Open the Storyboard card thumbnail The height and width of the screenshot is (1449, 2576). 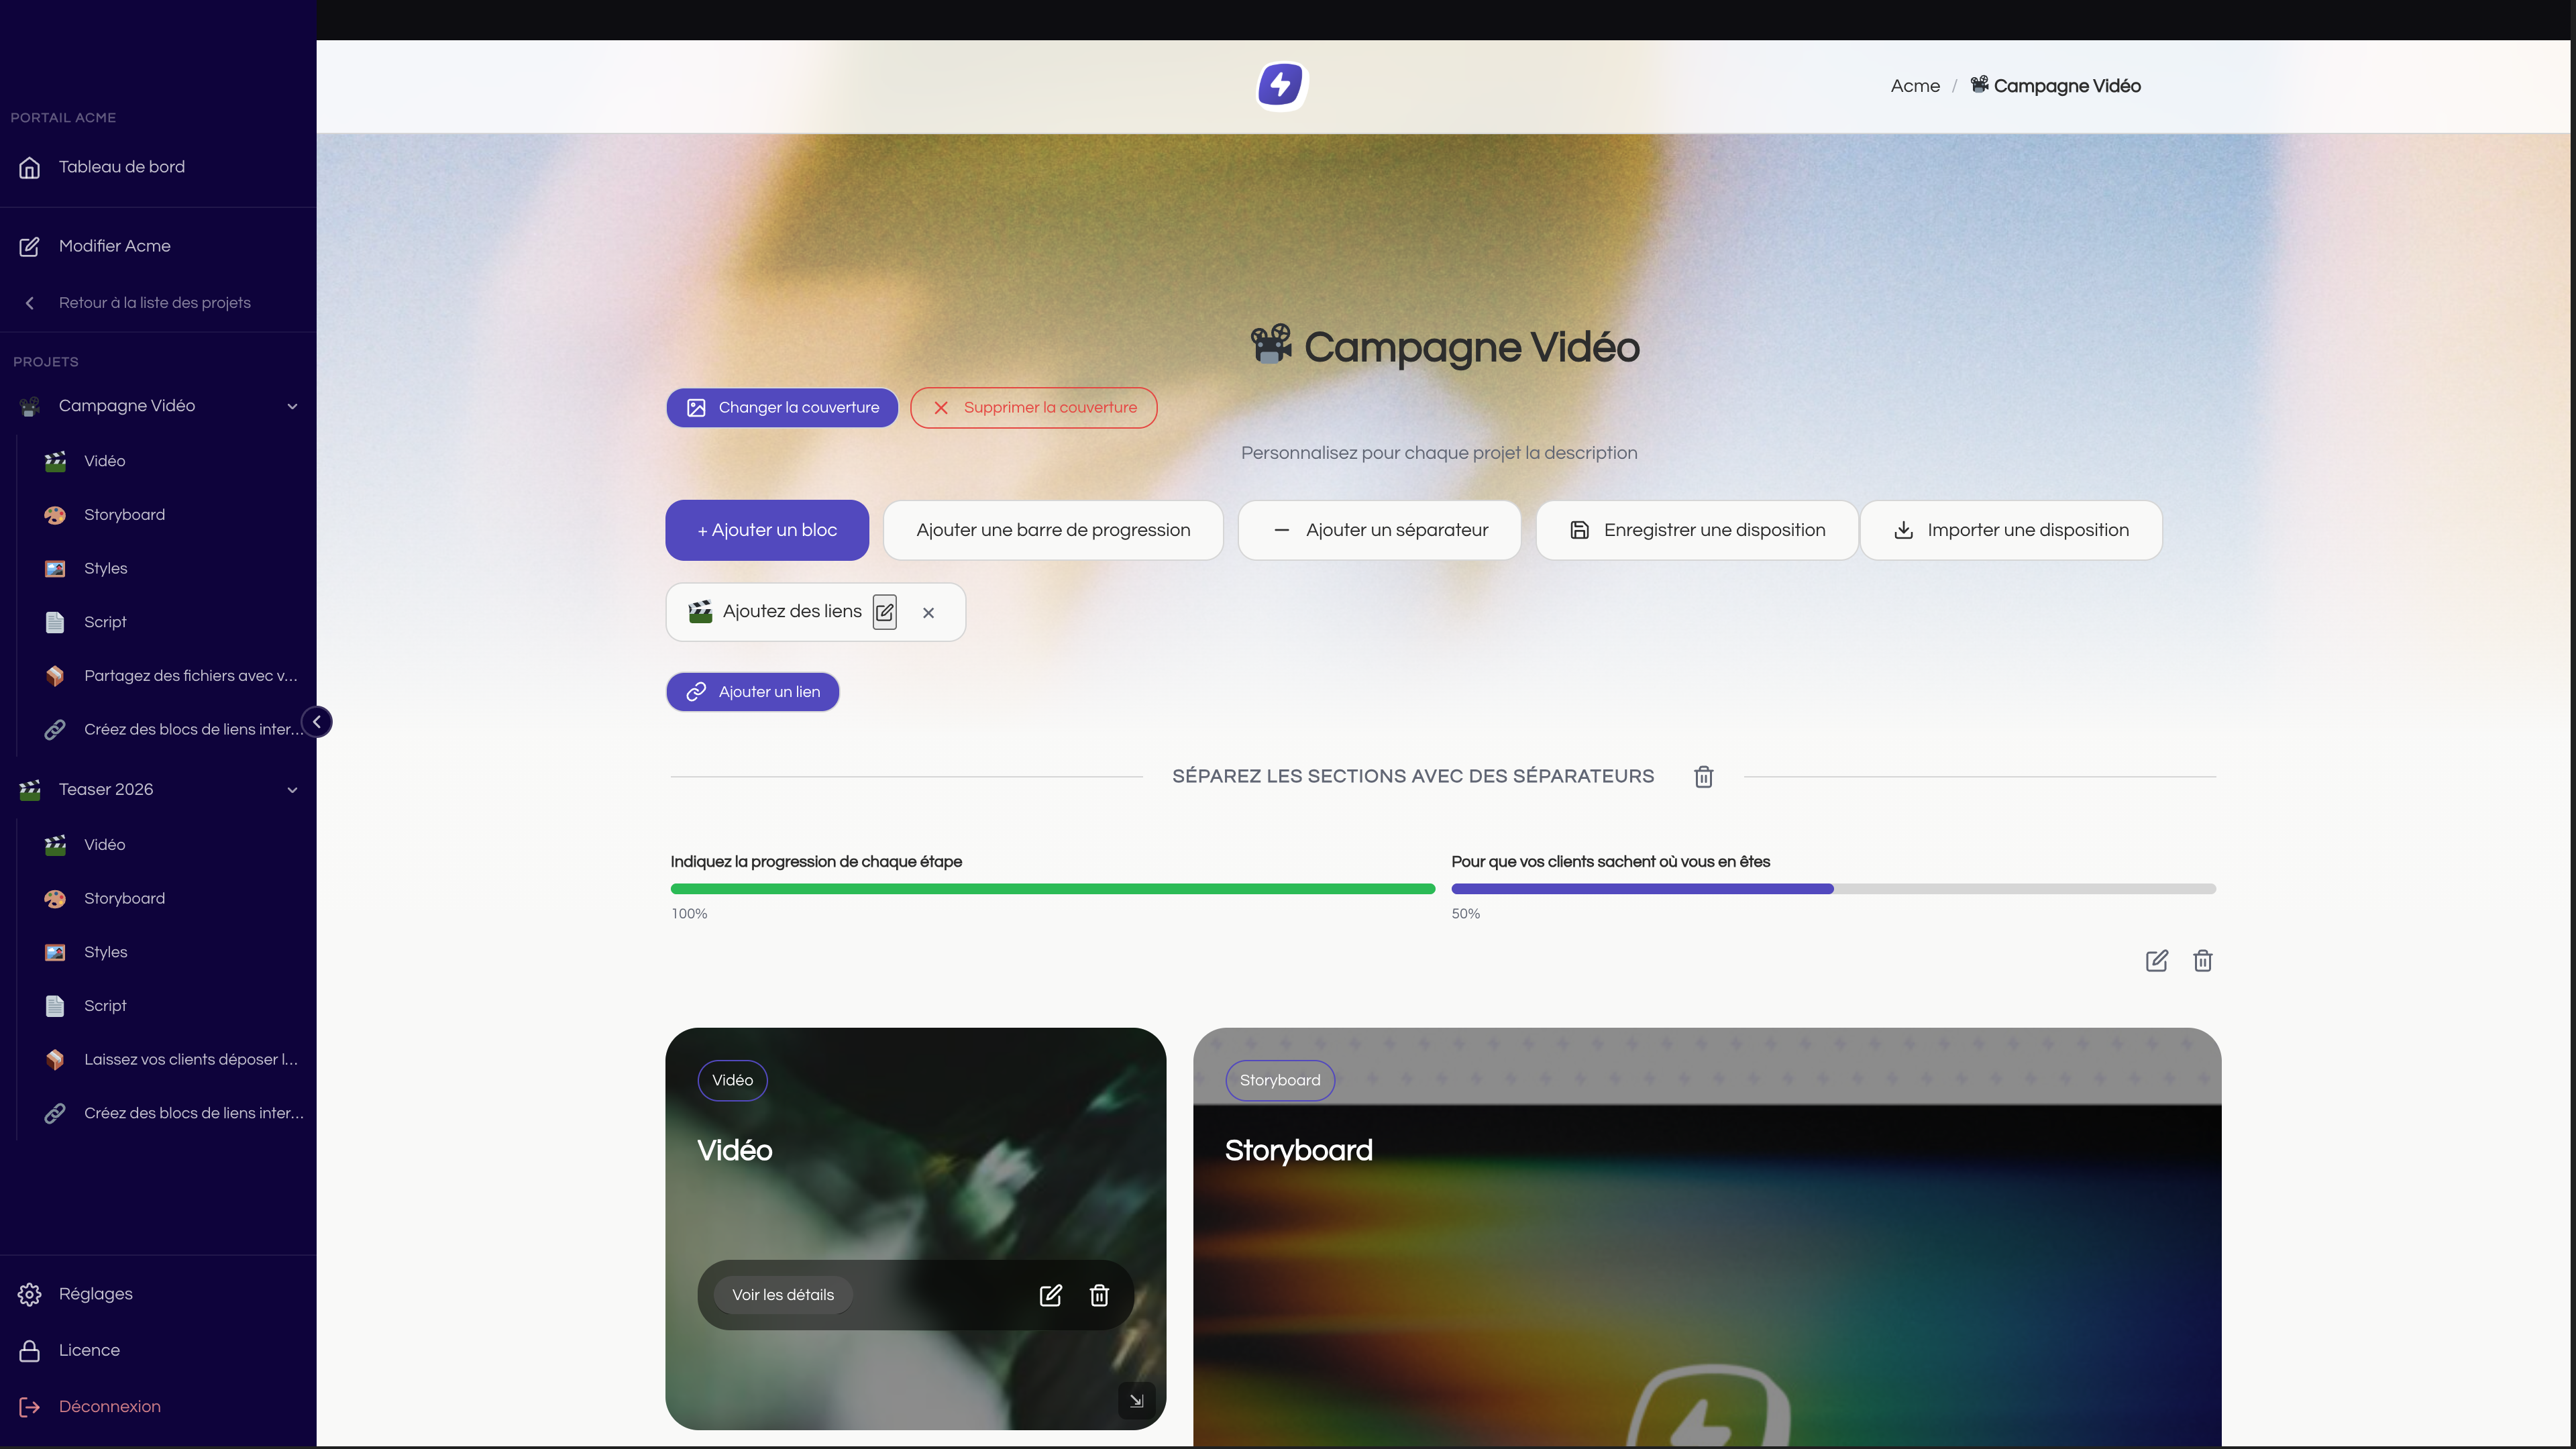click(1707, 1238)
